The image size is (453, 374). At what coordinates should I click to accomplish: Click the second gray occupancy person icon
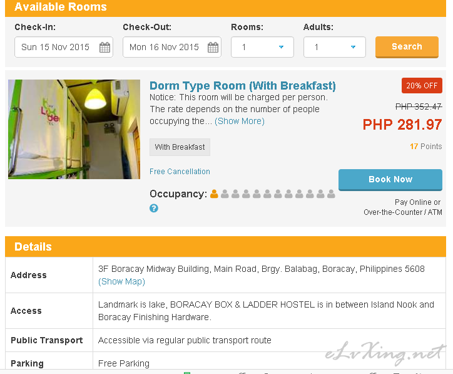235,194
